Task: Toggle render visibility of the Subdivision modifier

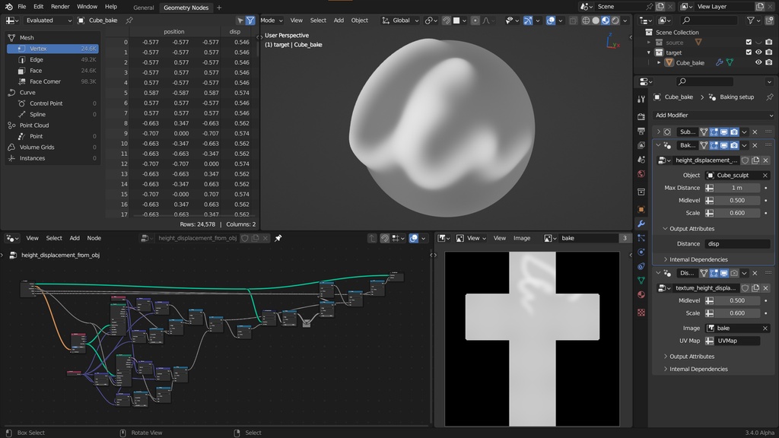Action: [734, 132]
